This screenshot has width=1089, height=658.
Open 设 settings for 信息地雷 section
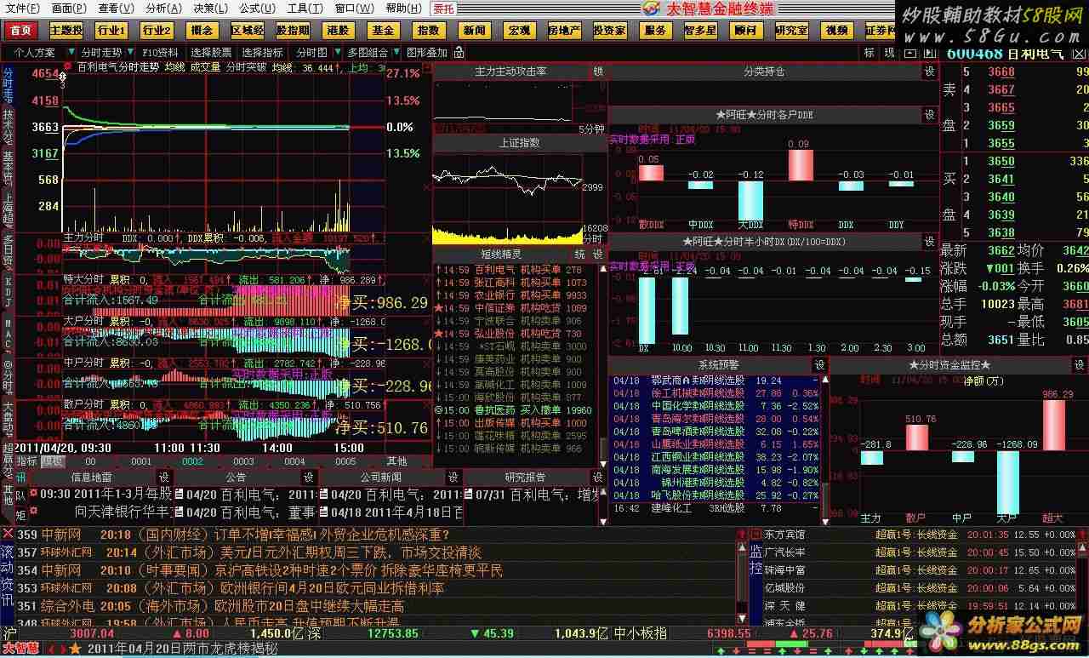point(163,478)
